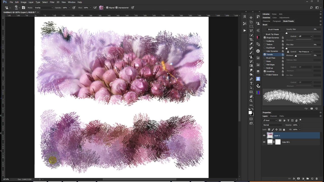Click the Brush Presets button
The width and height of the screenshot is (324, 182).
(x=273, y=29)
